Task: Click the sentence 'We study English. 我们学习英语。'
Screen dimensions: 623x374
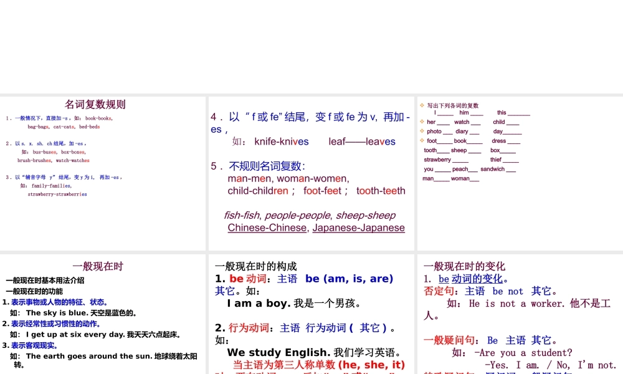Action: [315, 353]
